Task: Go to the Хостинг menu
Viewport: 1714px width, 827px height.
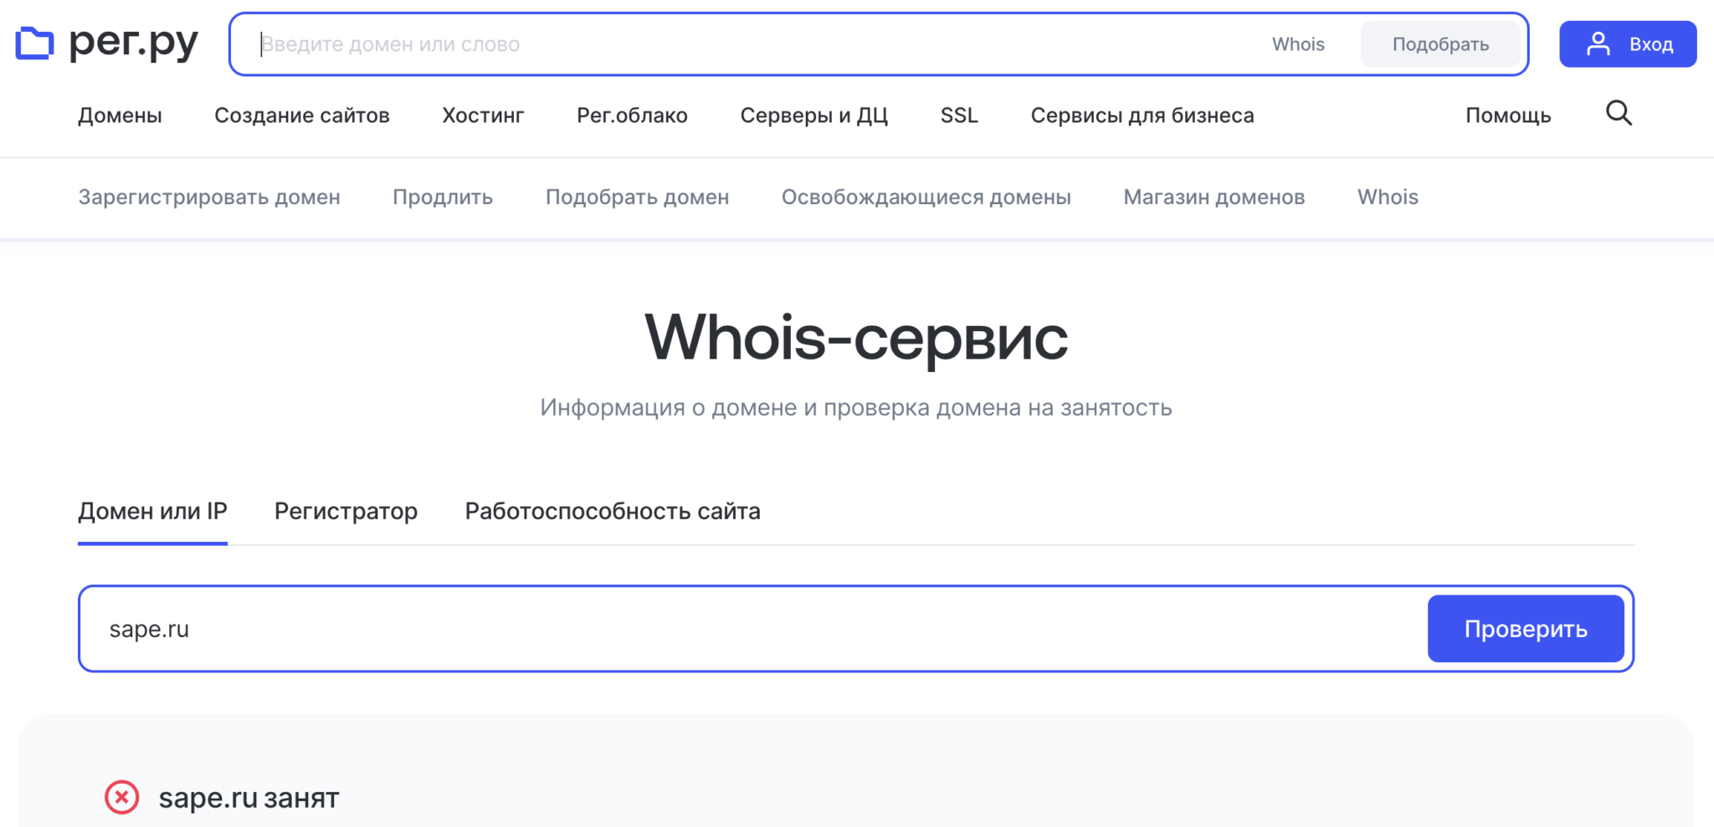Action: (x=483, y=115)
